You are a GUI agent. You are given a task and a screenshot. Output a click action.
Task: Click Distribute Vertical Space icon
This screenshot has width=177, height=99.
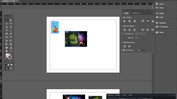124,46
